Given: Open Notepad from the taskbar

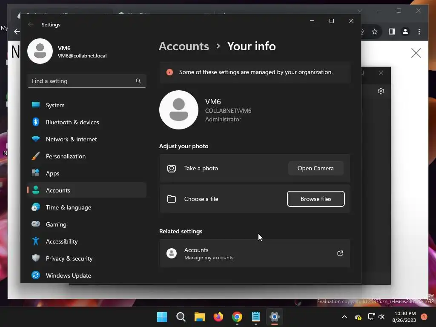Looking at the screenshot, I should coord(256,317).
